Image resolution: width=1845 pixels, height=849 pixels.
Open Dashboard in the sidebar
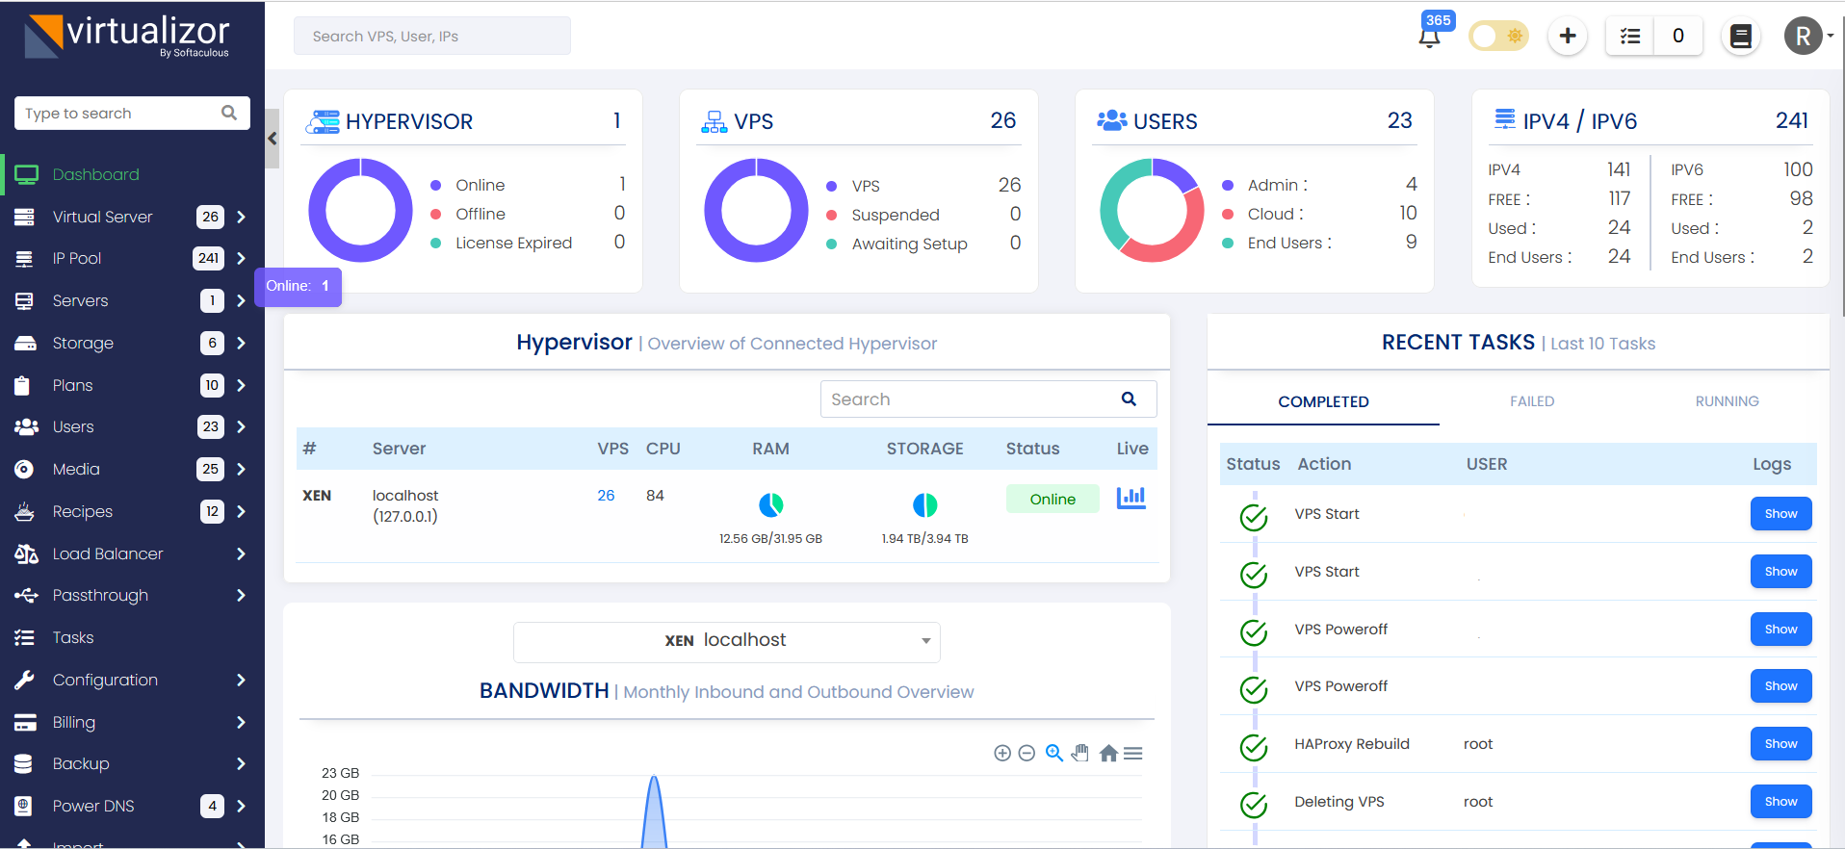[x=96, y=174]
